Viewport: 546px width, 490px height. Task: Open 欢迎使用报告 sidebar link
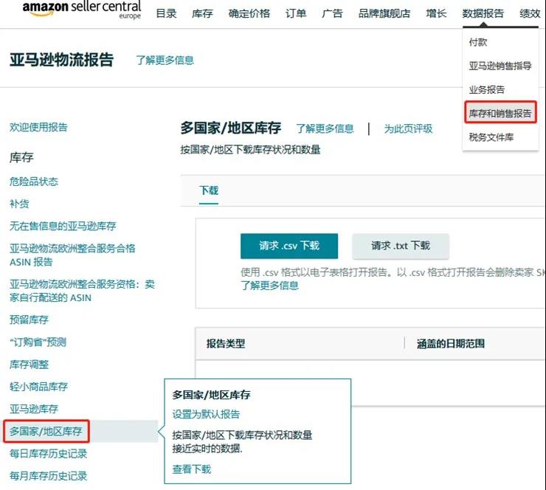tap(38, 127)
